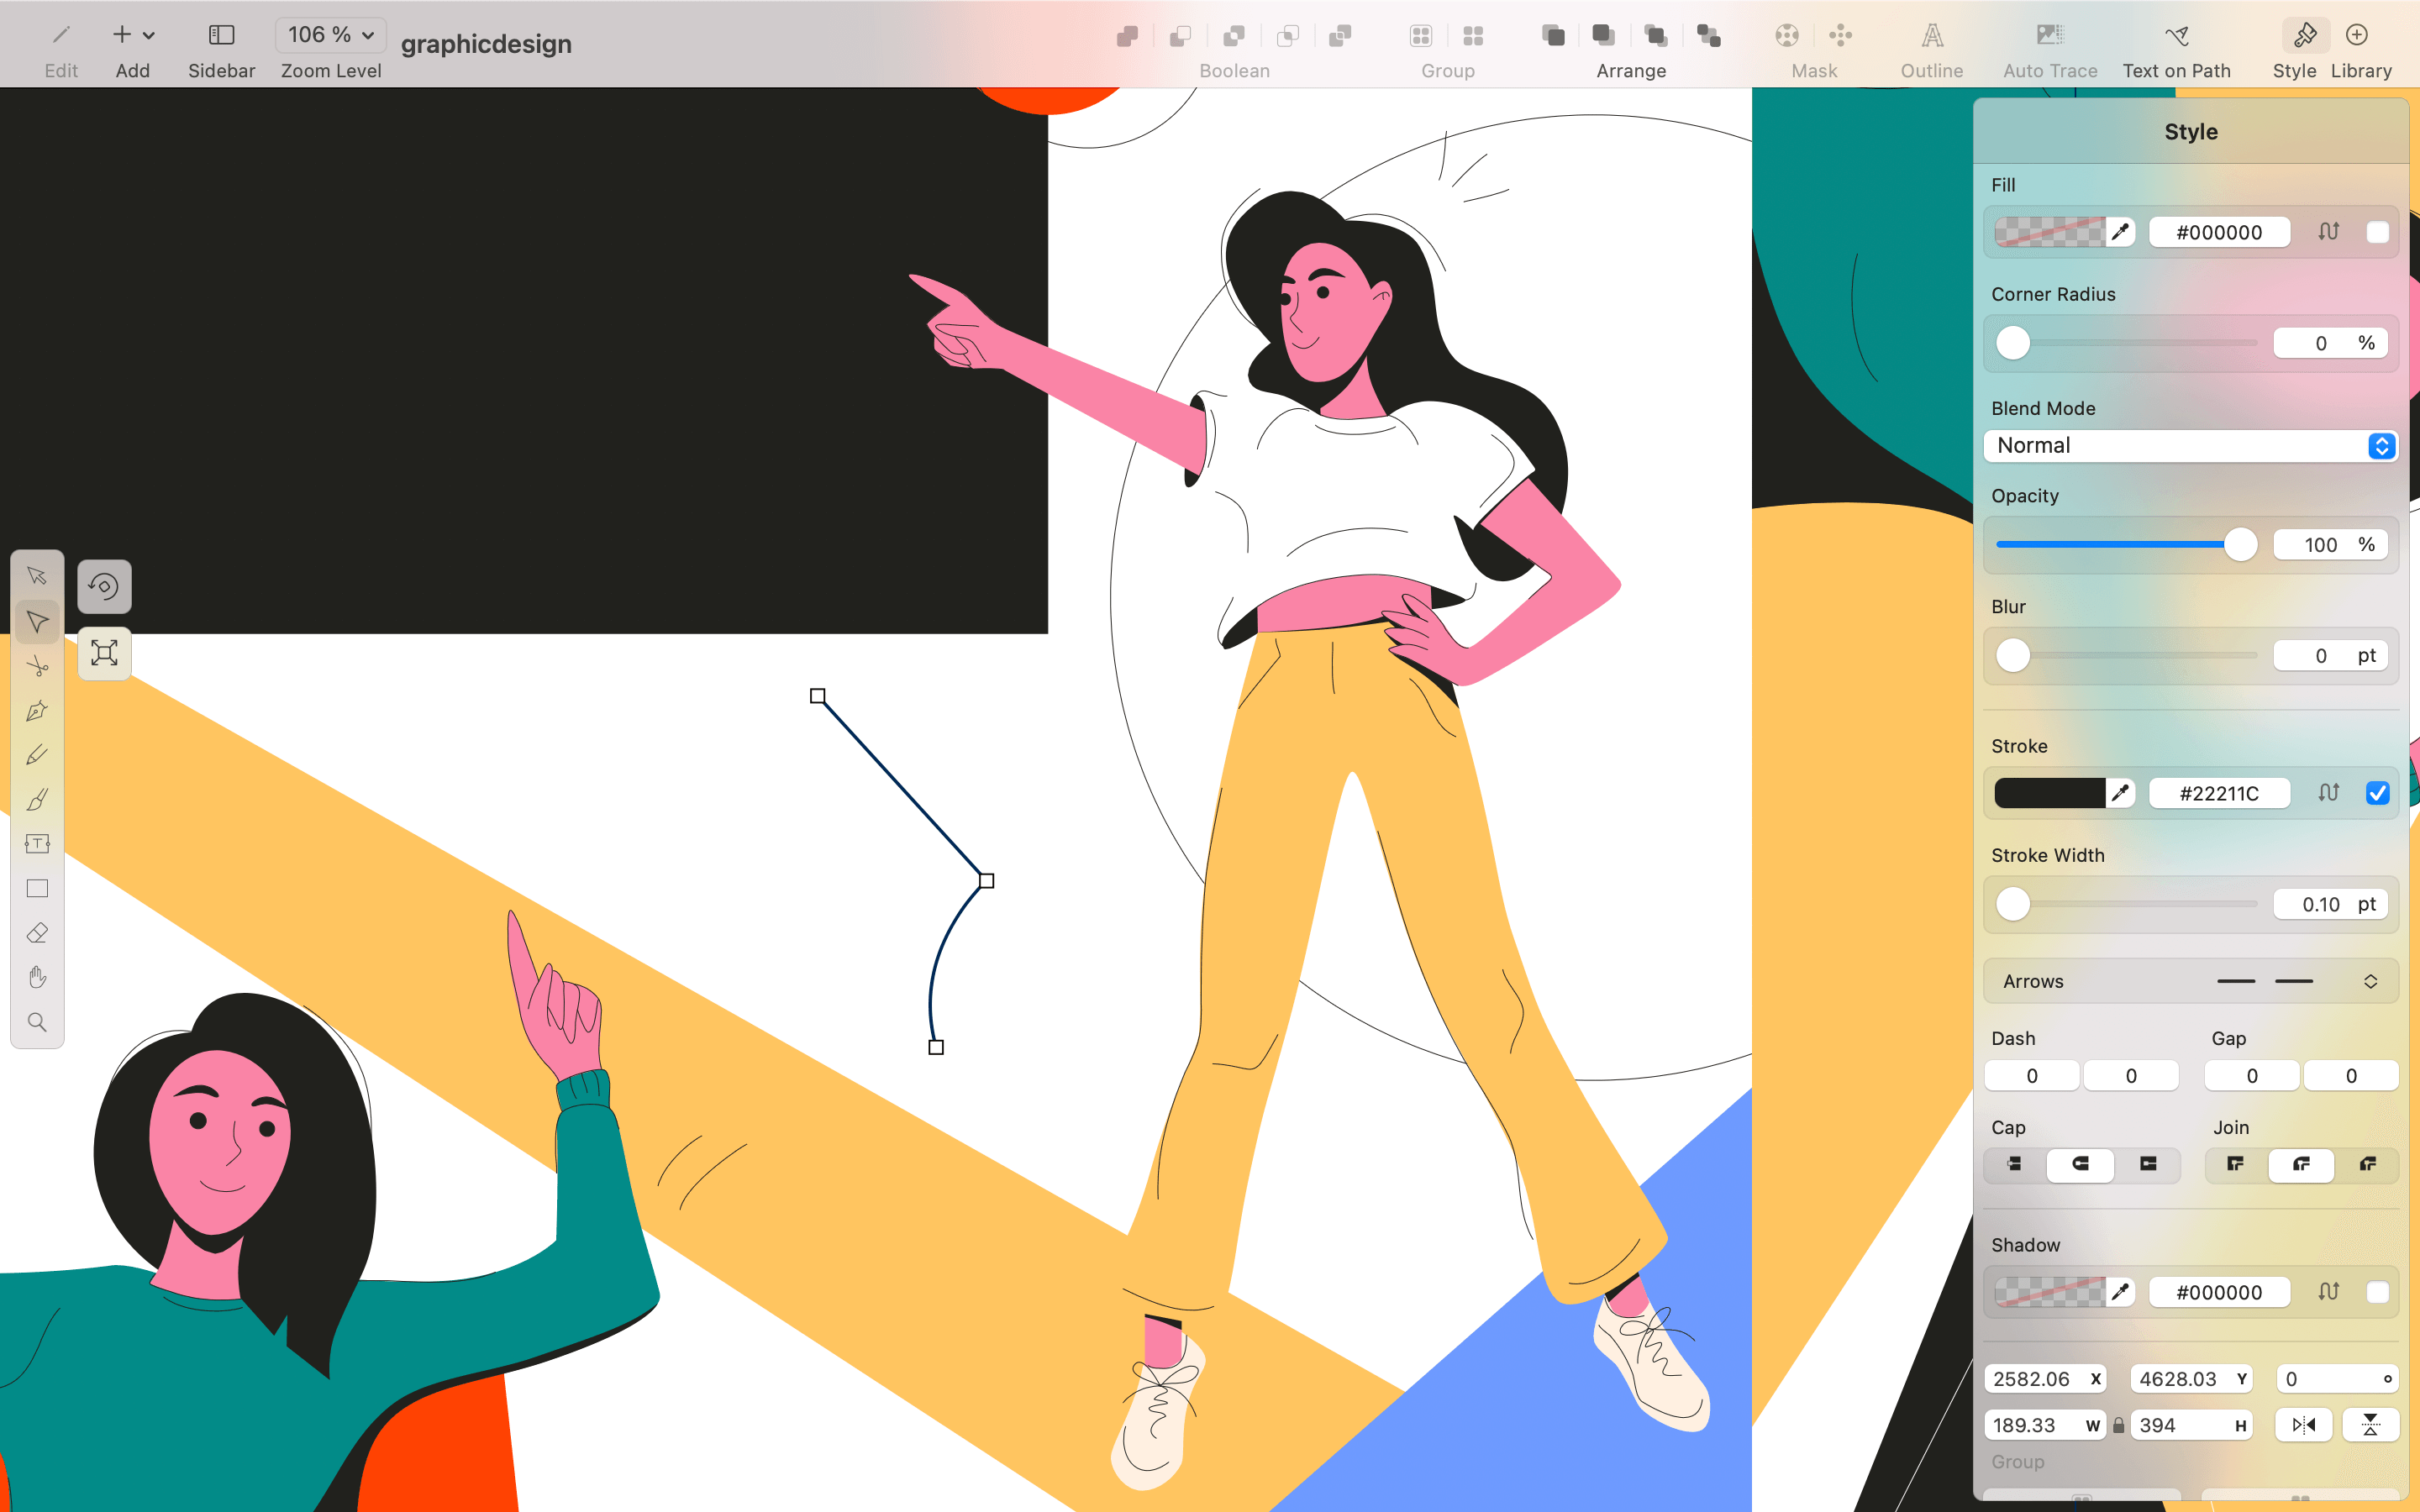This screenshot has width=2420, height=1512.
Task: Select the Pen tool
Action: tap(37, 711)
